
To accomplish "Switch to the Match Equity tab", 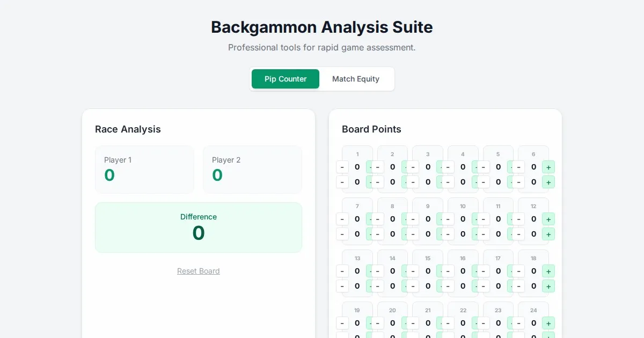I will [x=355, y=79].
